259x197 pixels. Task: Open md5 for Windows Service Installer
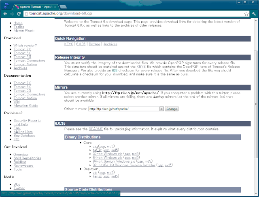(x=168, y=165)
